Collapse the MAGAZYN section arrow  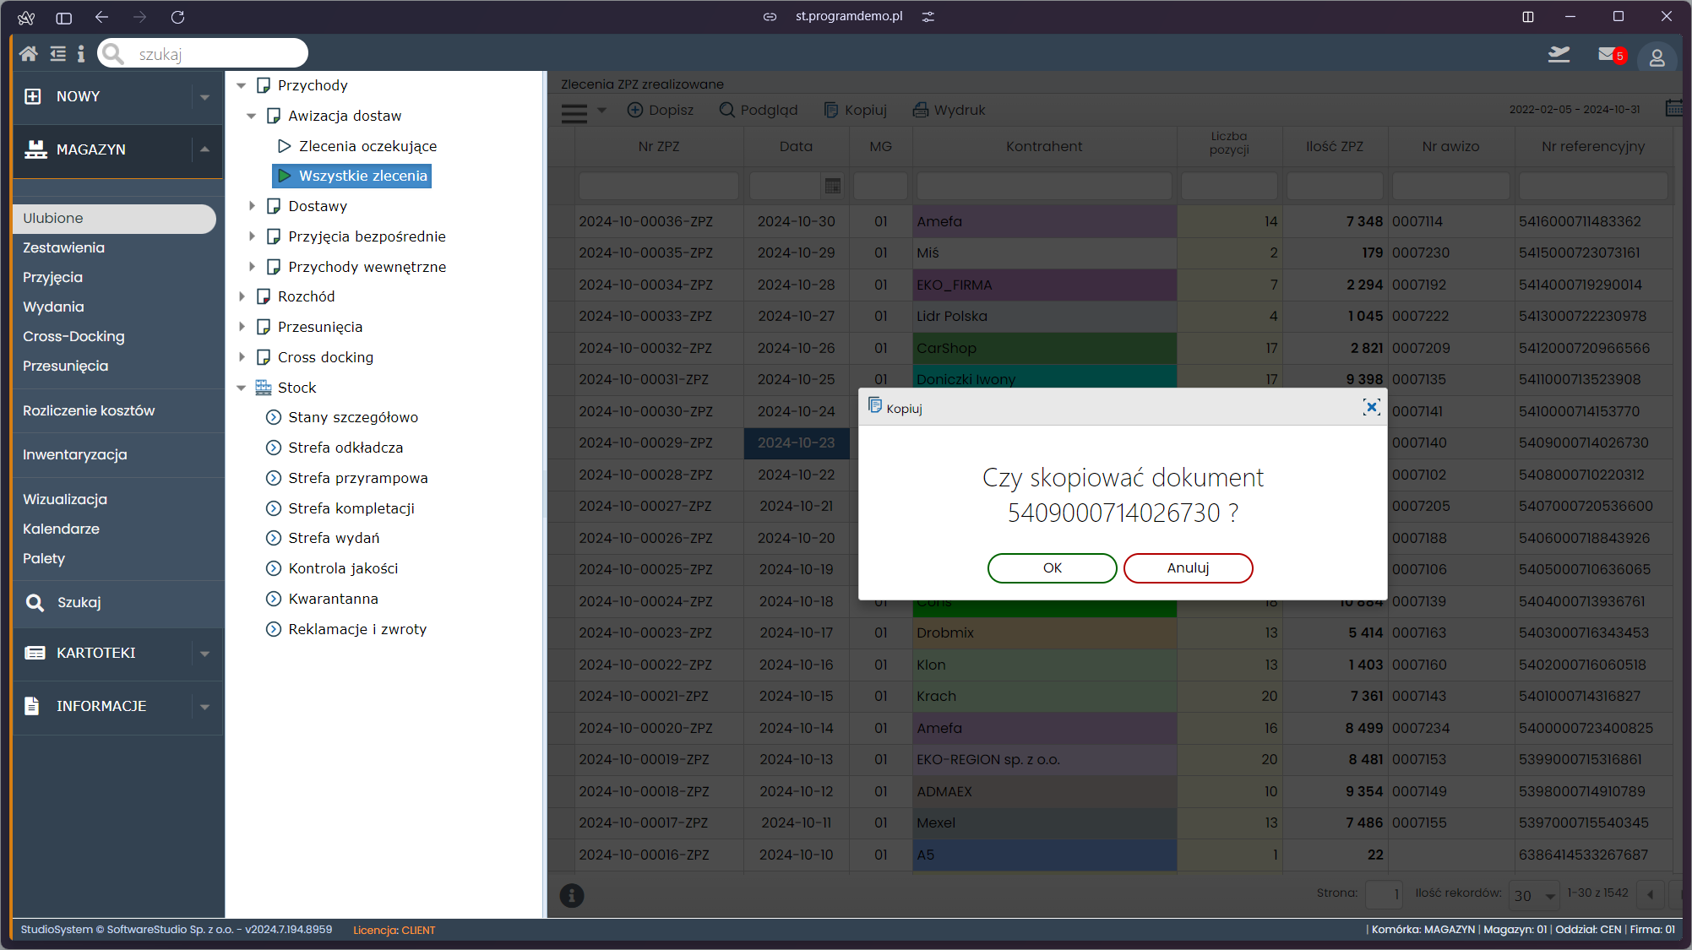(x=204, y=149)
